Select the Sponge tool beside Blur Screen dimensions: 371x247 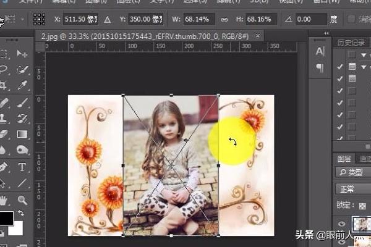pos(22,150)
